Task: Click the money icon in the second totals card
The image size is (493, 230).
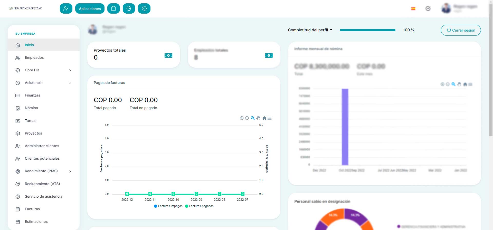Action: (269, 55)
